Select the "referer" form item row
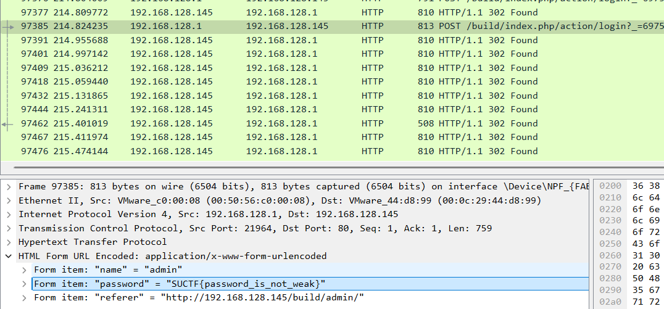The width and height of the screenshot is (664, 309). click(199, 297)
